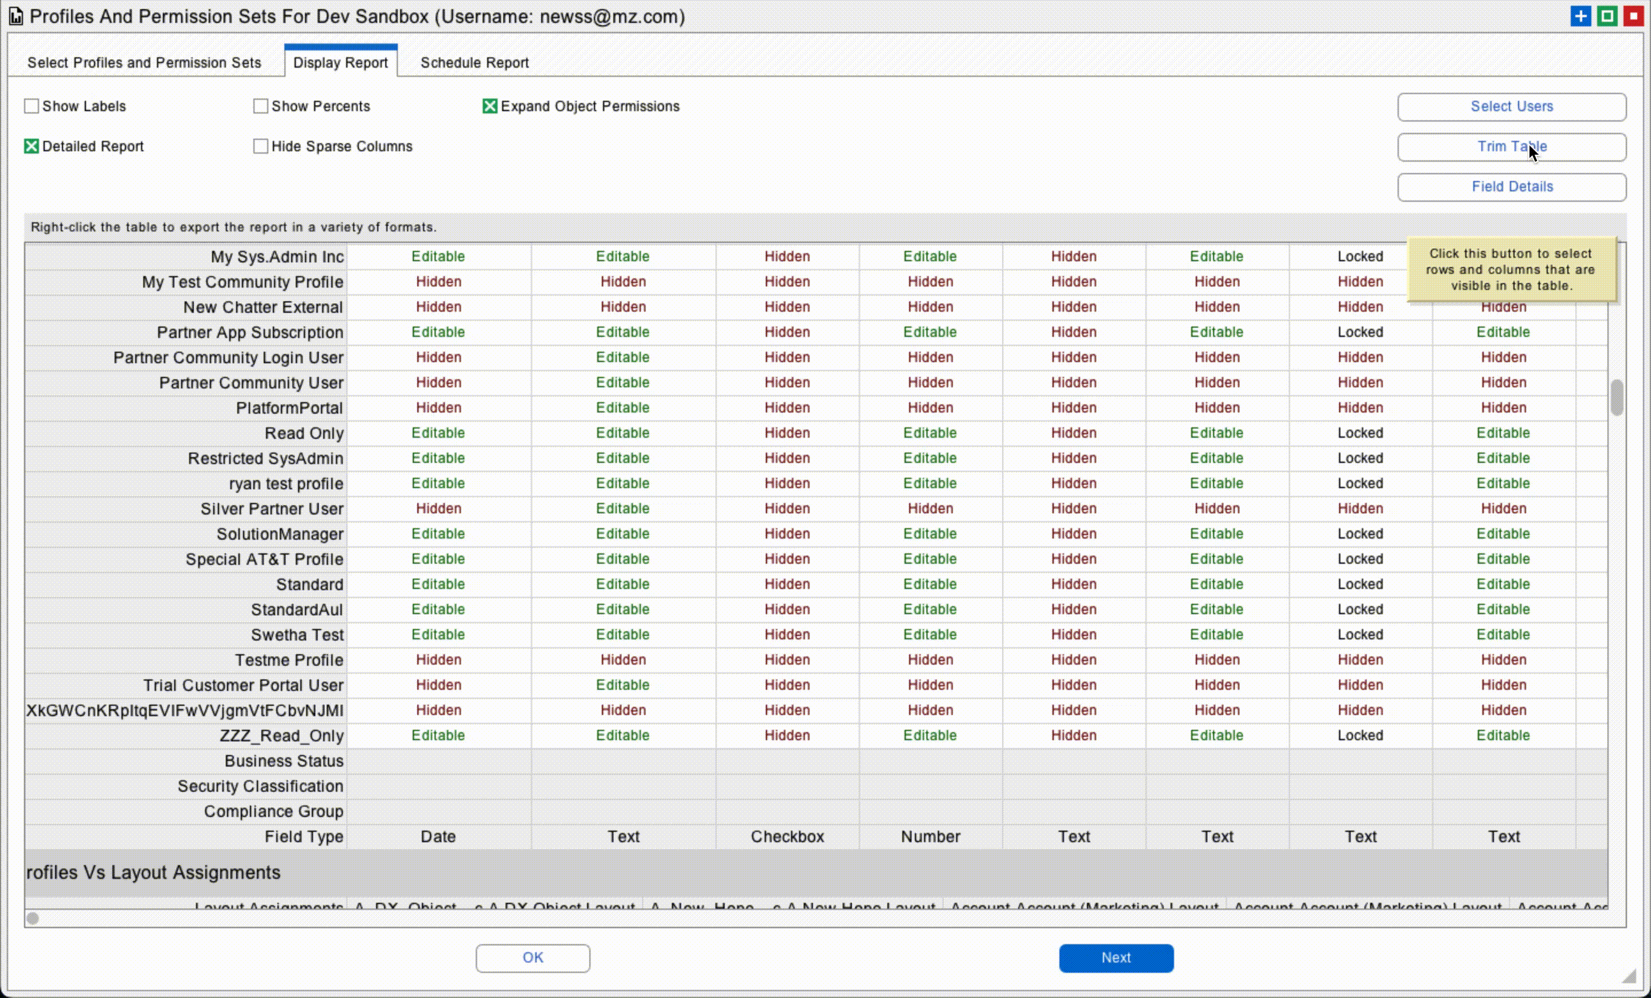Select the PlatformPortal row header
The image size is (1651, 998).
point(186,408)
